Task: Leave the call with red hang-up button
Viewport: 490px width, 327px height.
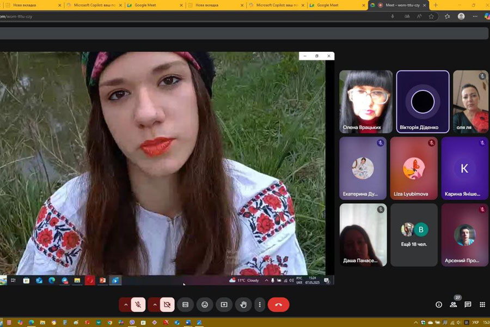Action: 279,305
